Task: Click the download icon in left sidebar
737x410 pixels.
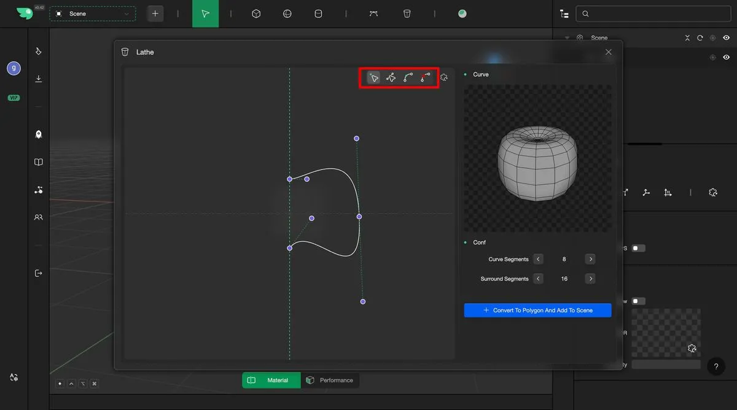Action: pos(39,79)
